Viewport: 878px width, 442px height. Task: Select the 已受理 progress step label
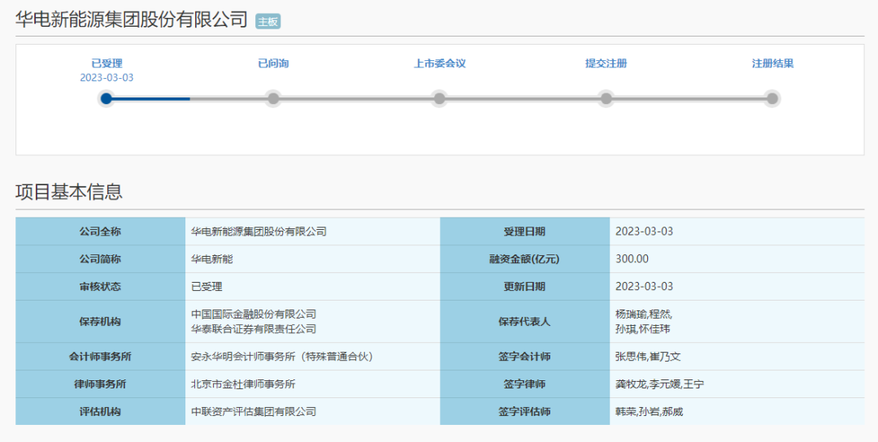[106, 63]
